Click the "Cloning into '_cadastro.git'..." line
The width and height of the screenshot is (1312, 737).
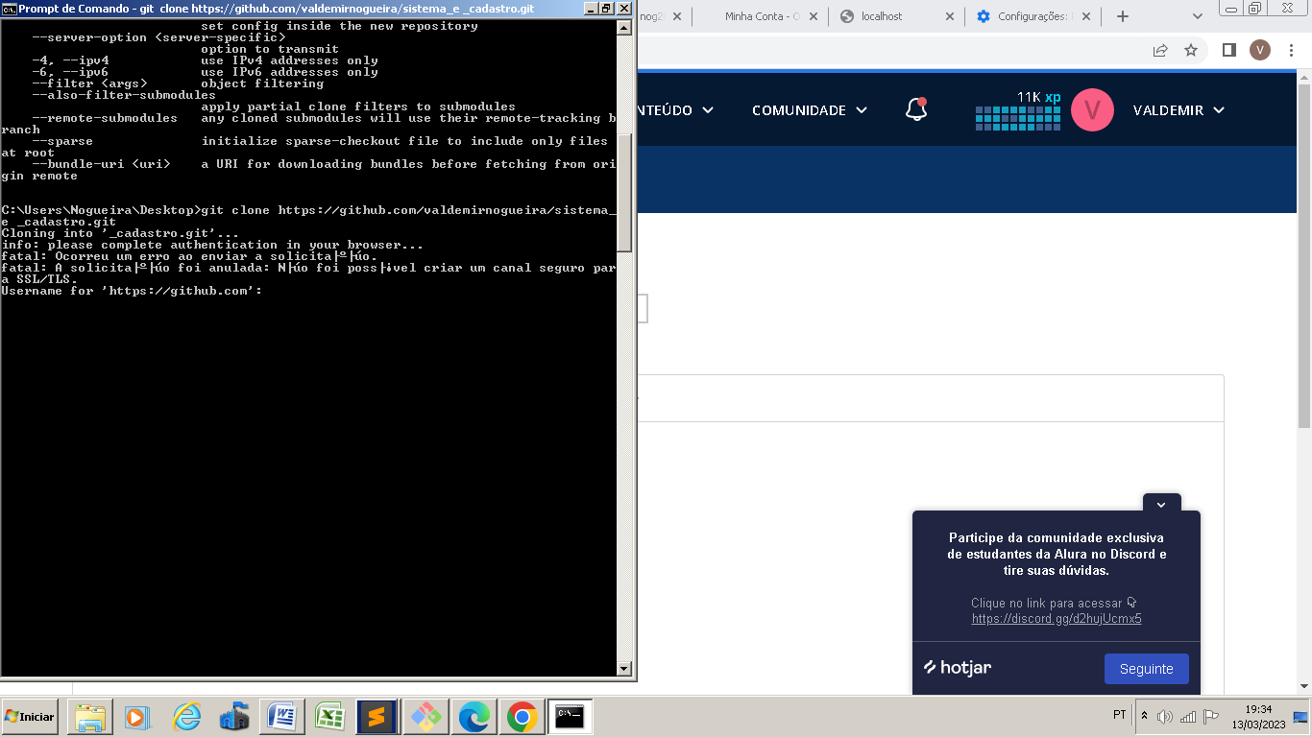coord(121,233)
